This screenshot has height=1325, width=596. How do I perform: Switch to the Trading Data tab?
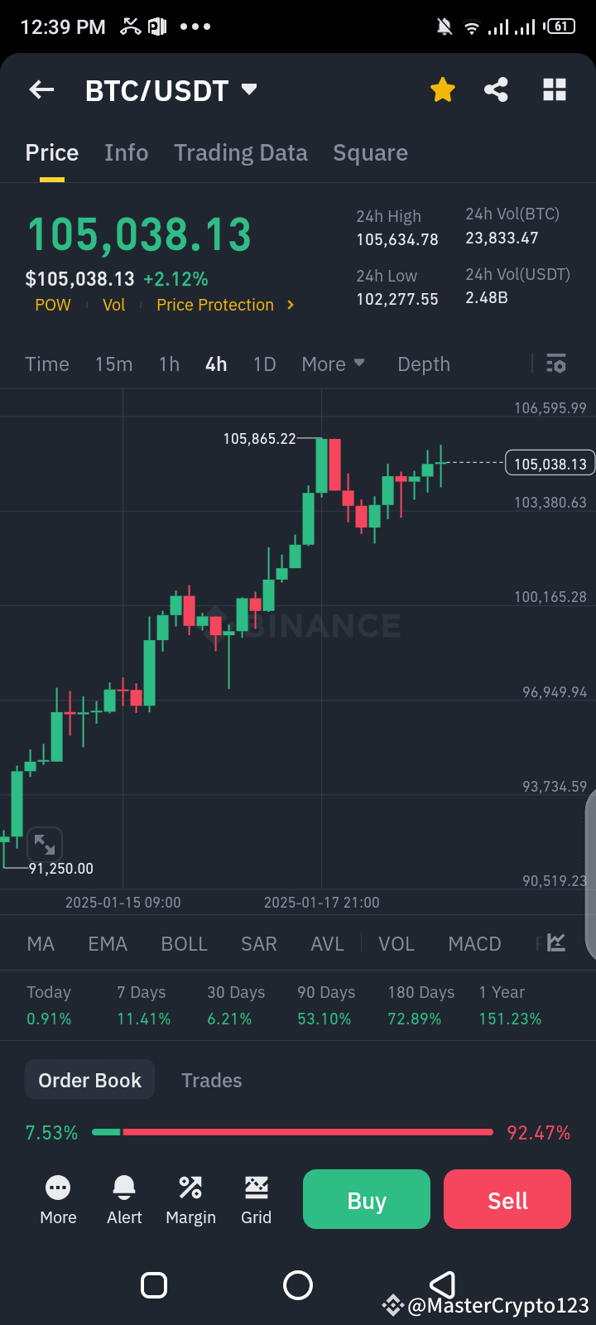241,152
